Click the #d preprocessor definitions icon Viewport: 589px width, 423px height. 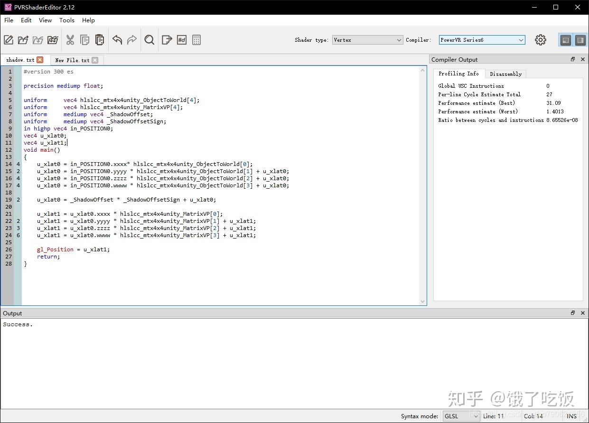coord(181,40)
